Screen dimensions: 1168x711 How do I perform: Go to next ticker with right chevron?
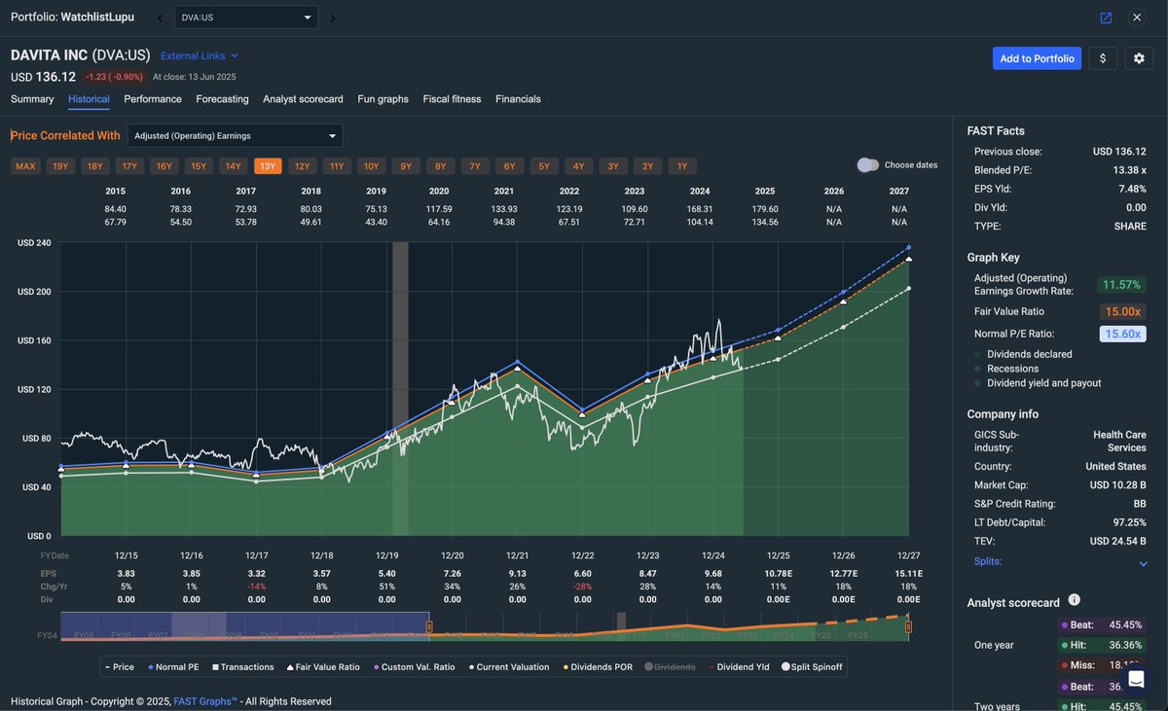(x=332, y=18)
